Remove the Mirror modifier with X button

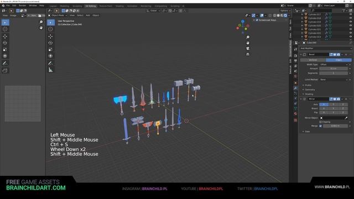(x=346, y=99)
